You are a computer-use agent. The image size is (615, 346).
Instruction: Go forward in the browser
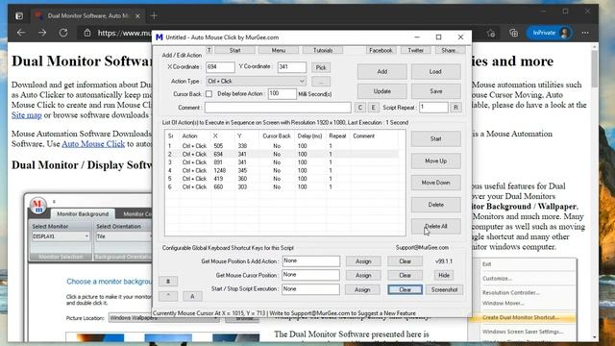point(42,33)
